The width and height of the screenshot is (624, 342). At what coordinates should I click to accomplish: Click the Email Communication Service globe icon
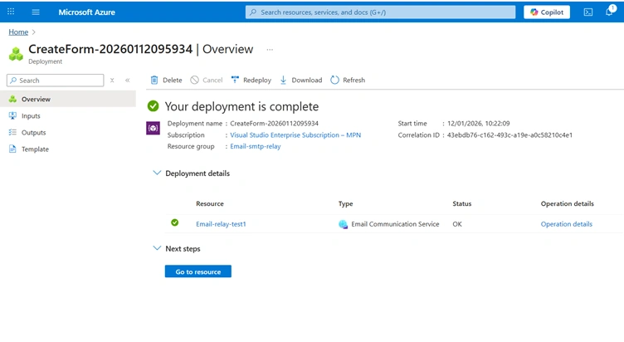(x=343, y=224)
